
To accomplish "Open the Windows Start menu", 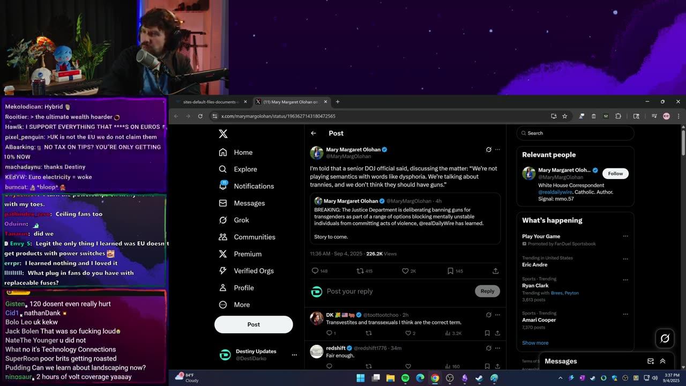I will [361, 378].
